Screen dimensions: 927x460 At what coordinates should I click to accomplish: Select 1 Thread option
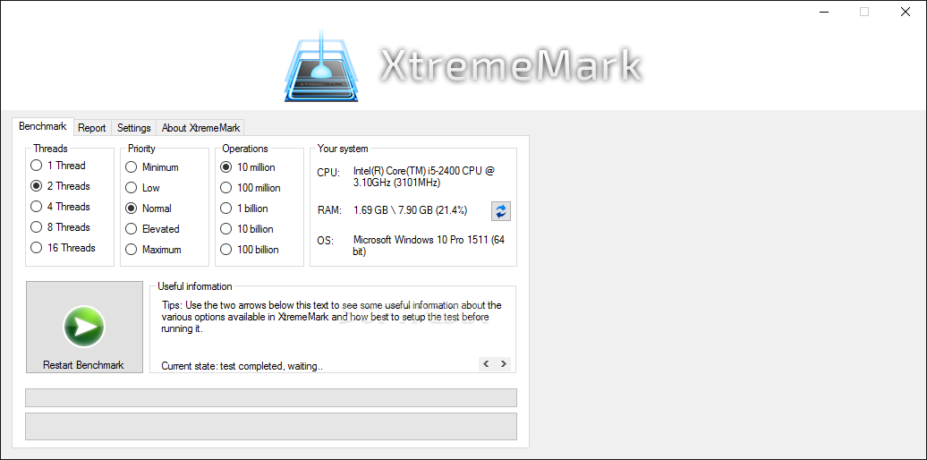58,166
